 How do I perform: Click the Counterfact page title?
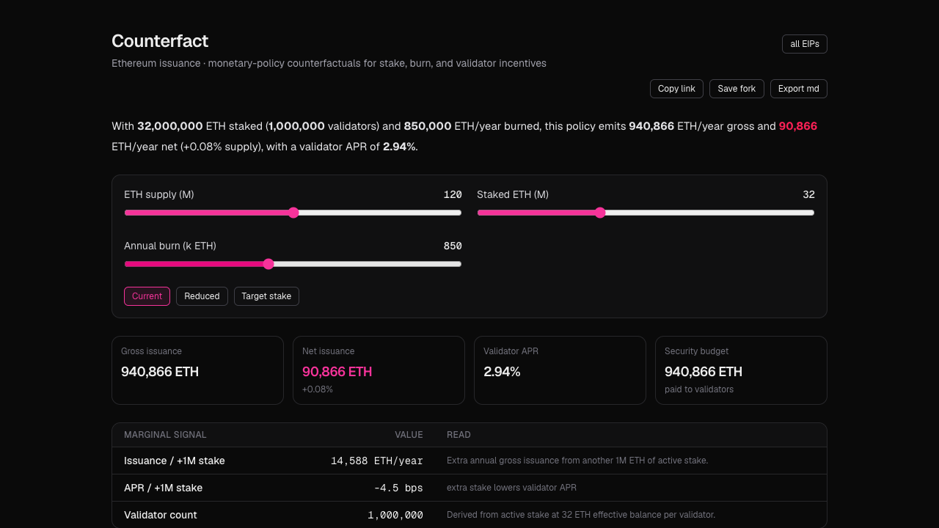point(160,41)
